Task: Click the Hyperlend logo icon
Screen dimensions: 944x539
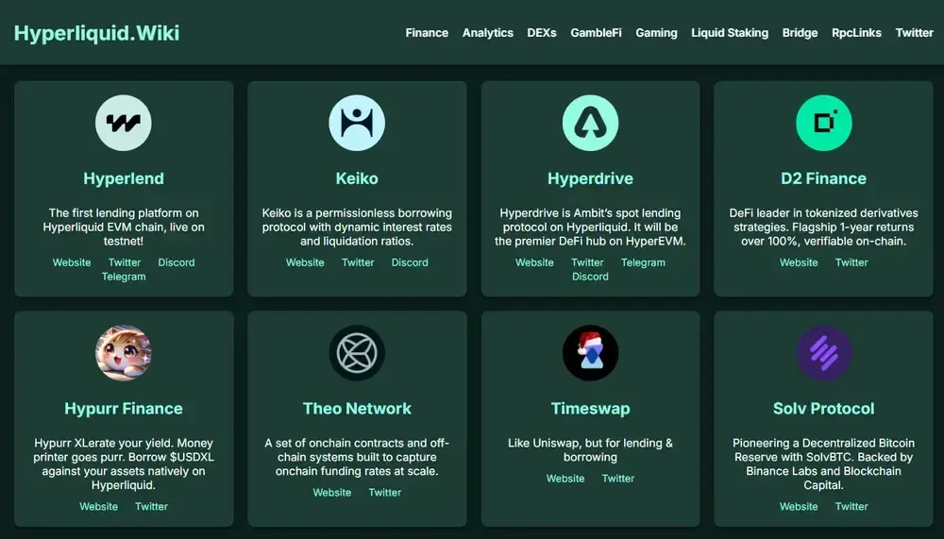Action: (124, 123)
